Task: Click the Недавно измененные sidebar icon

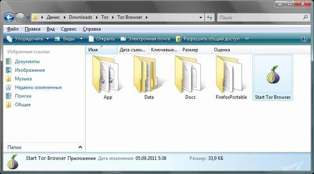Action: pos(9,87)
